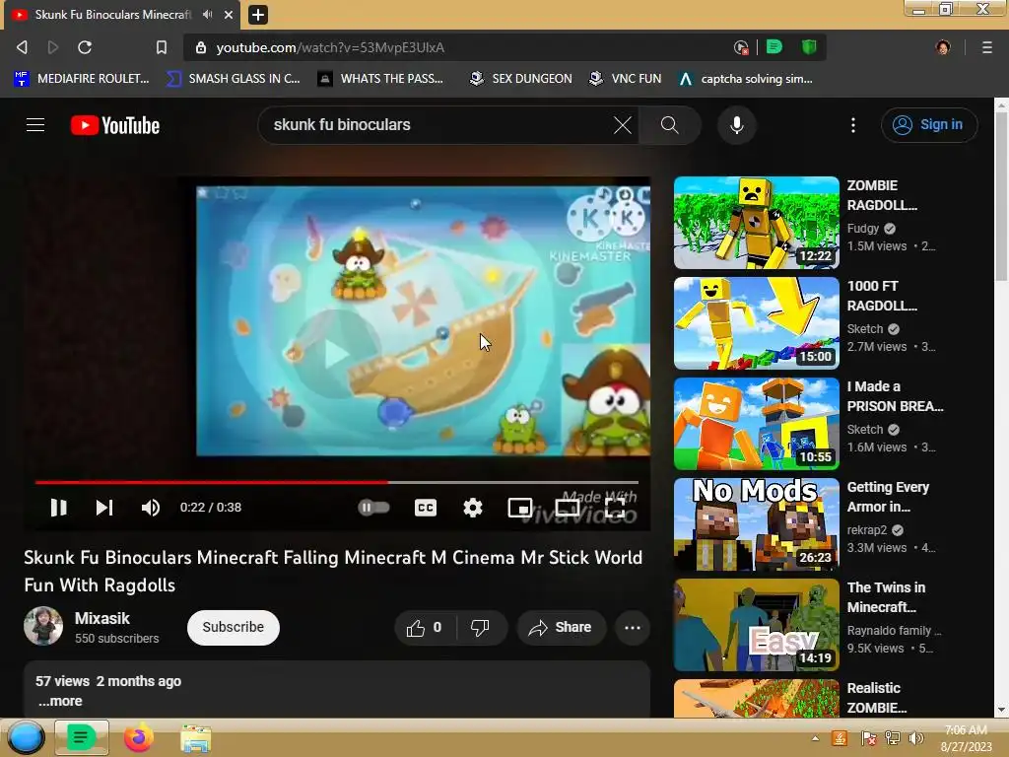Open YouTube settings three-dot menu

[x=853, y=125]
